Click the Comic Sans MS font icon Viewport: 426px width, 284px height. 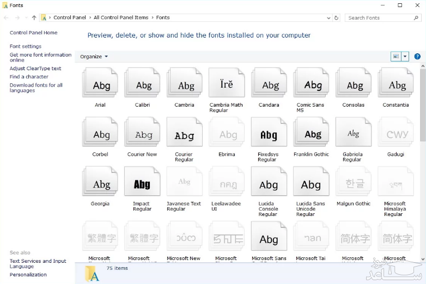312,84
